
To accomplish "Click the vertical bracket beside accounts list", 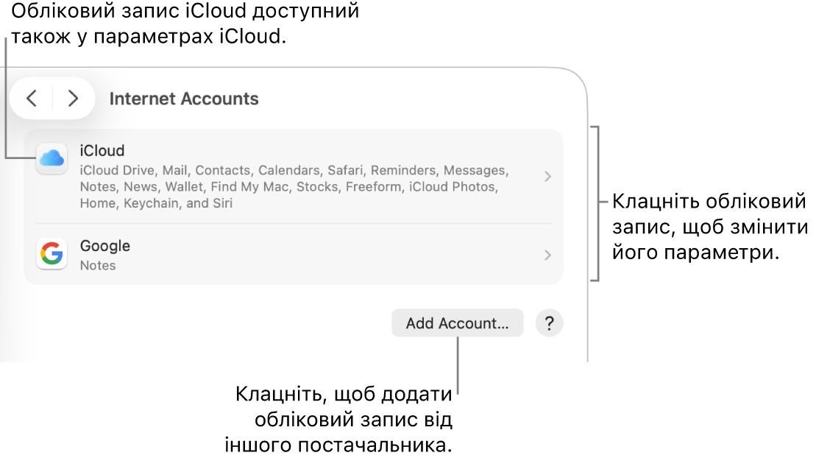I will click(x=597, y=203).
